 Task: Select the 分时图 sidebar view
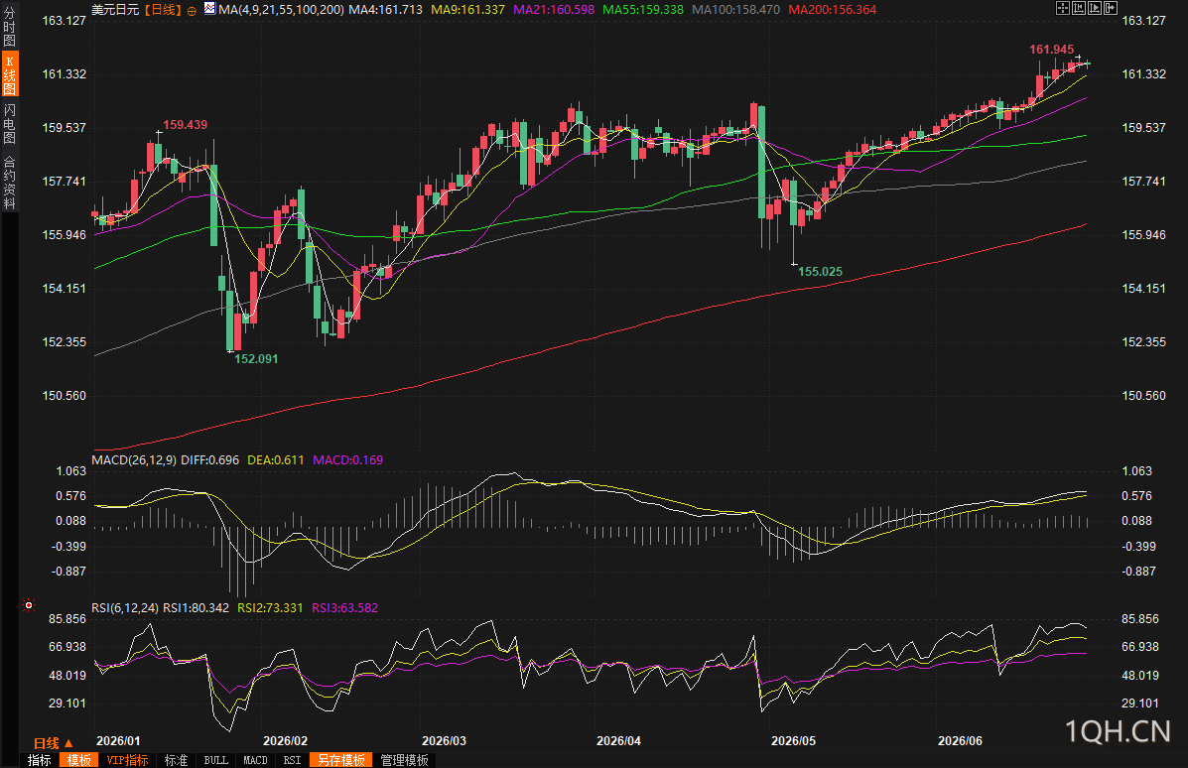9,27
